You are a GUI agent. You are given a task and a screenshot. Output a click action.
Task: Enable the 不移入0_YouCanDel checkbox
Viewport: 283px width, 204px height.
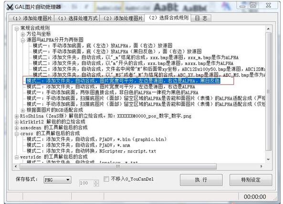coord(106,179)
